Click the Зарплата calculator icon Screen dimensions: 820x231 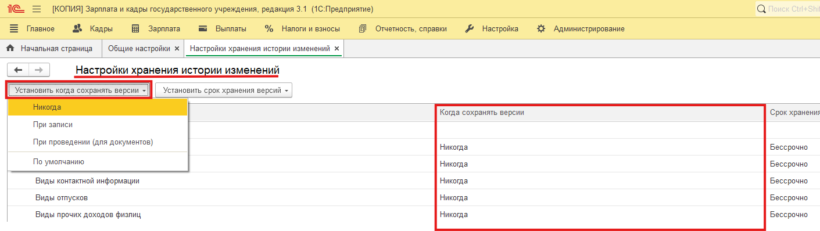click(135, 28)
